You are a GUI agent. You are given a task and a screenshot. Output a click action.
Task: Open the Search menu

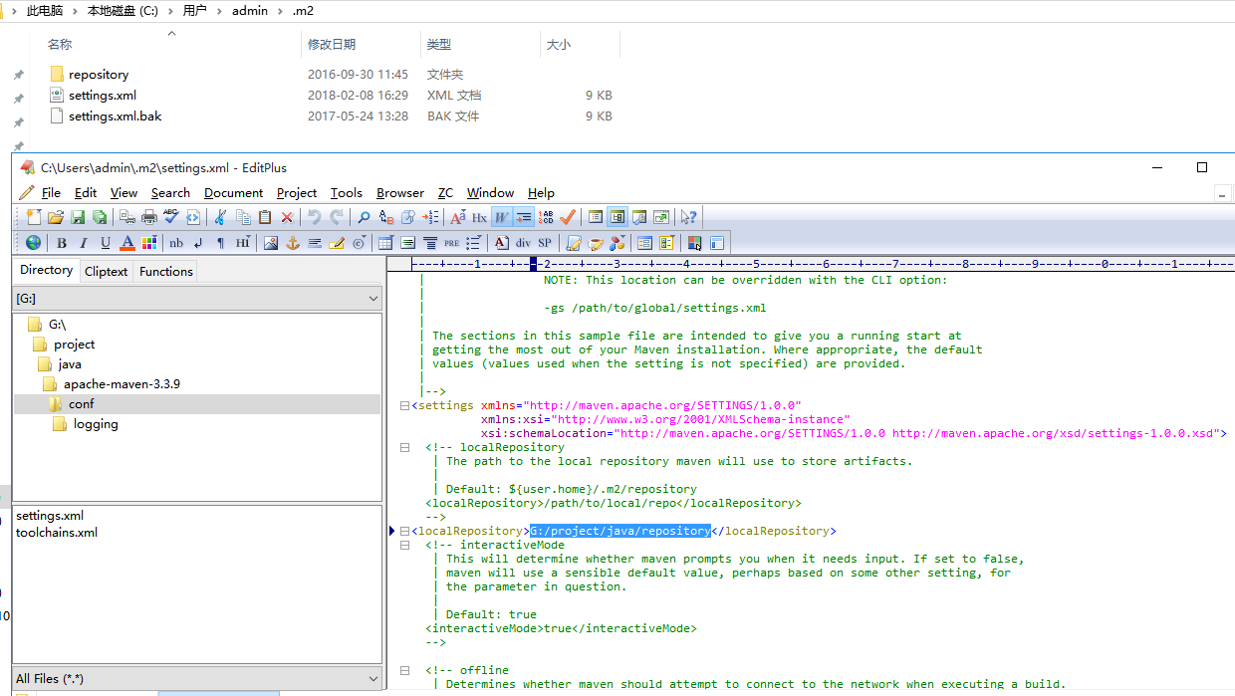coord(170,193)
